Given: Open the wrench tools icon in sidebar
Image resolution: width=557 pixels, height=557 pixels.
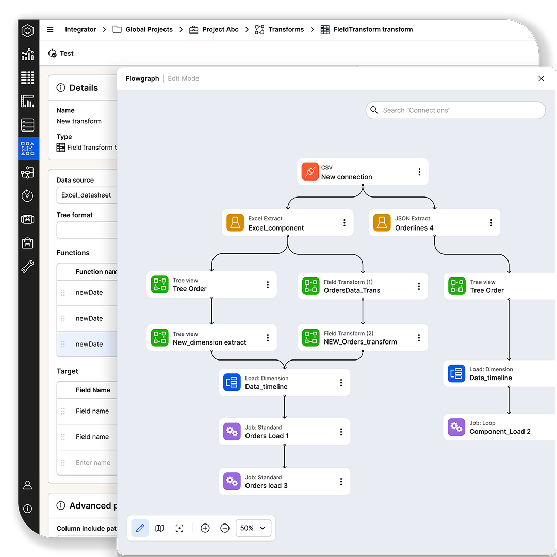Looking at the screenshot, I should 27,267.
